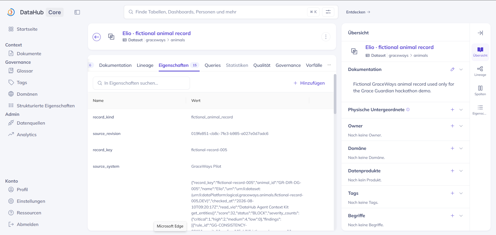Select the Spalten sidebar icon
This screenshot has height=235, width=496.
pos(480,91)
